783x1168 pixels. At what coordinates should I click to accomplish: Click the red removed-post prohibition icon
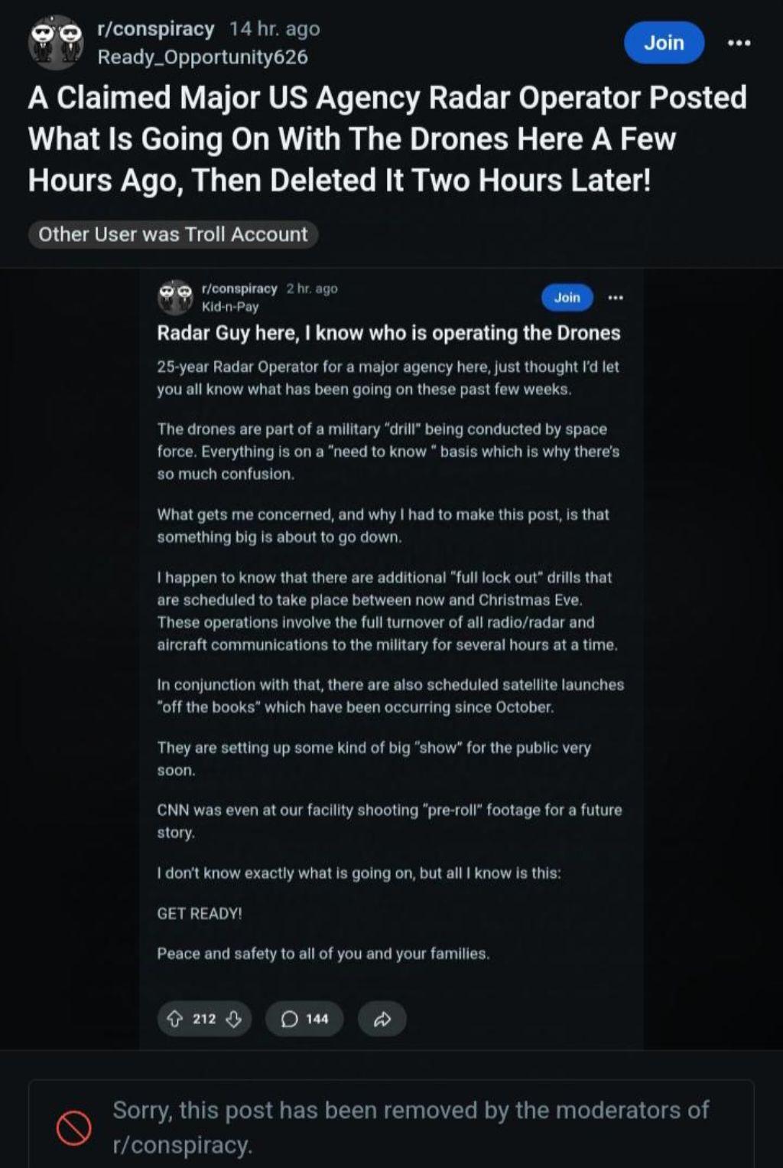[74, 1127]
